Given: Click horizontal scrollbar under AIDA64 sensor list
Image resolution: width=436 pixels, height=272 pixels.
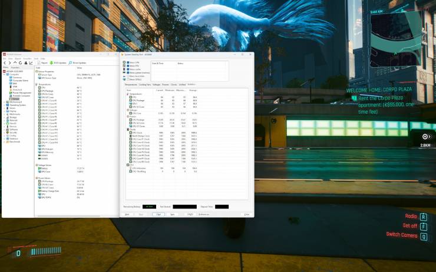Looking at the screenshot, I should (x=68, y=215).
